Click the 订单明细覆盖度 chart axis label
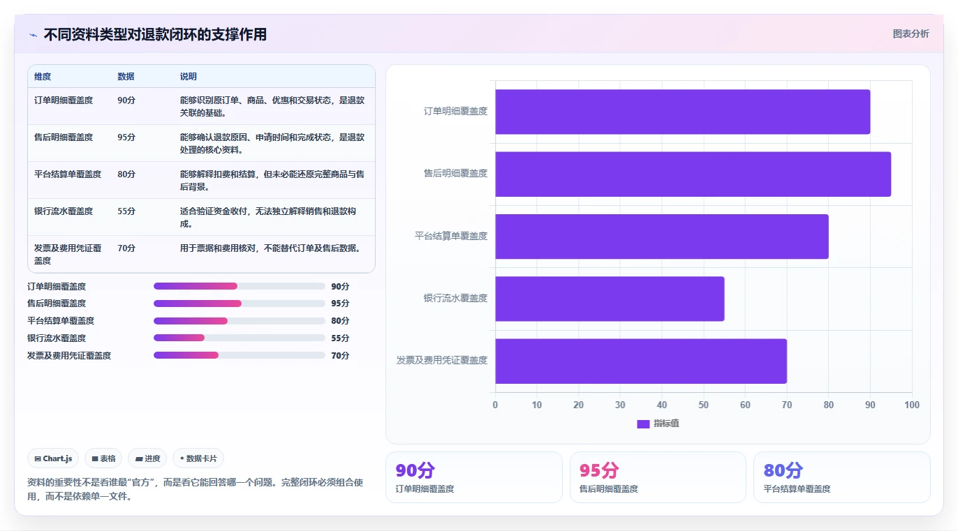This screenshot has width=958, height=531. 455,111
